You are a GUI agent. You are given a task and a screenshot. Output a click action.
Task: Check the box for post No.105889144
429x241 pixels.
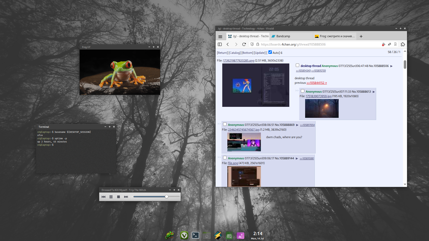225,158
